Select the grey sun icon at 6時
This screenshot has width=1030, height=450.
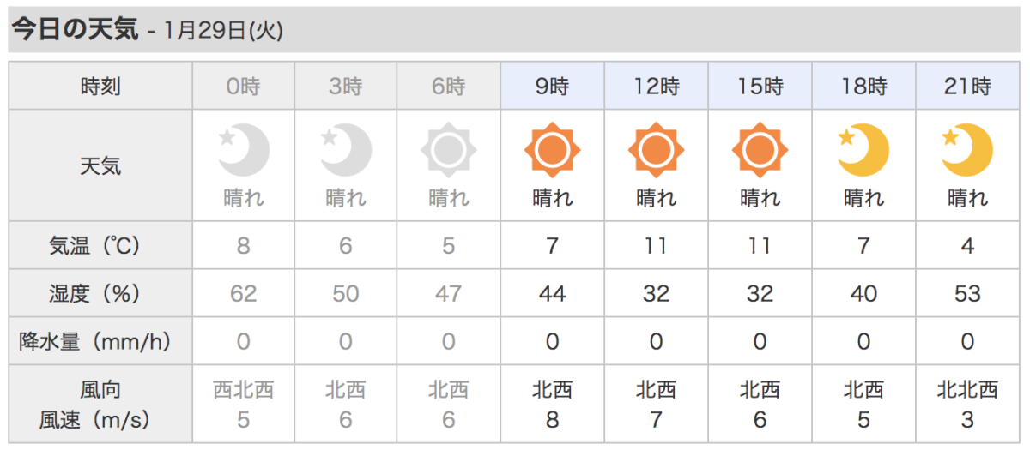(x=448, y=151)
